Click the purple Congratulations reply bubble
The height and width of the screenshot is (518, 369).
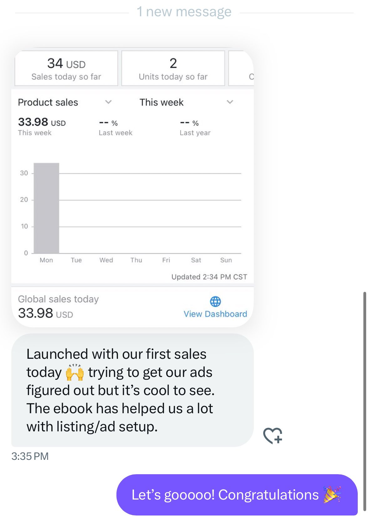(x=237, y=495)
